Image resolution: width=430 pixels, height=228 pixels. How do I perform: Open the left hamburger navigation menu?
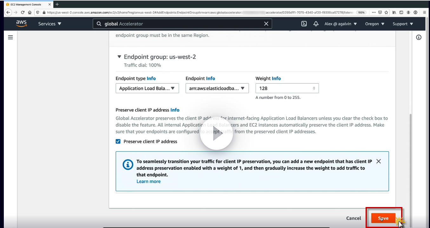pos(10,37)
